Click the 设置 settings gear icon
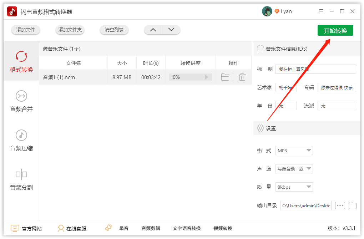This screenshot has width=364, height=239. (x=260, y=128)
